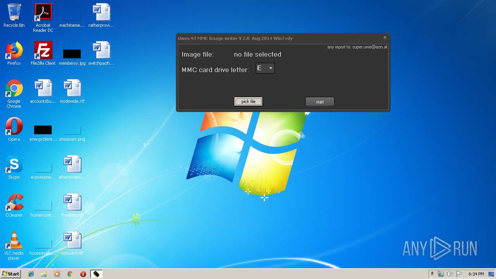The image size is (496, 279).
Task: Click the super.uwe@aon.at report address
Action: tap(370, 47)
